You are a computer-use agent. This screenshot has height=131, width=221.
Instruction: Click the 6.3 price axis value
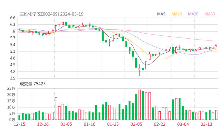coord(13,25)
